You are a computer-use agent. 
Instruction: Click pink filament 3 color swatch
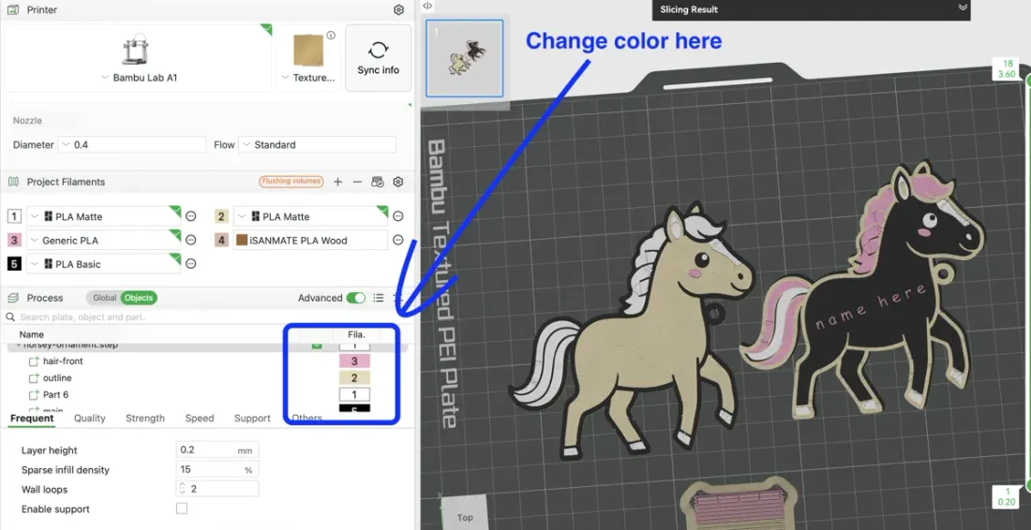click(x=14, y=241)
